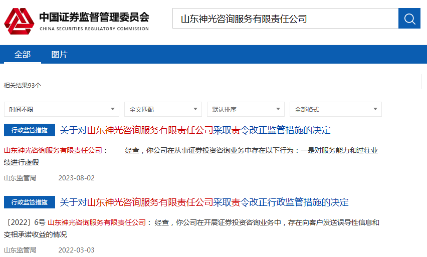Click the date 2022-03-03
Image resolution: width=427 pixels, height=257 pixels.
pos(76,250)
